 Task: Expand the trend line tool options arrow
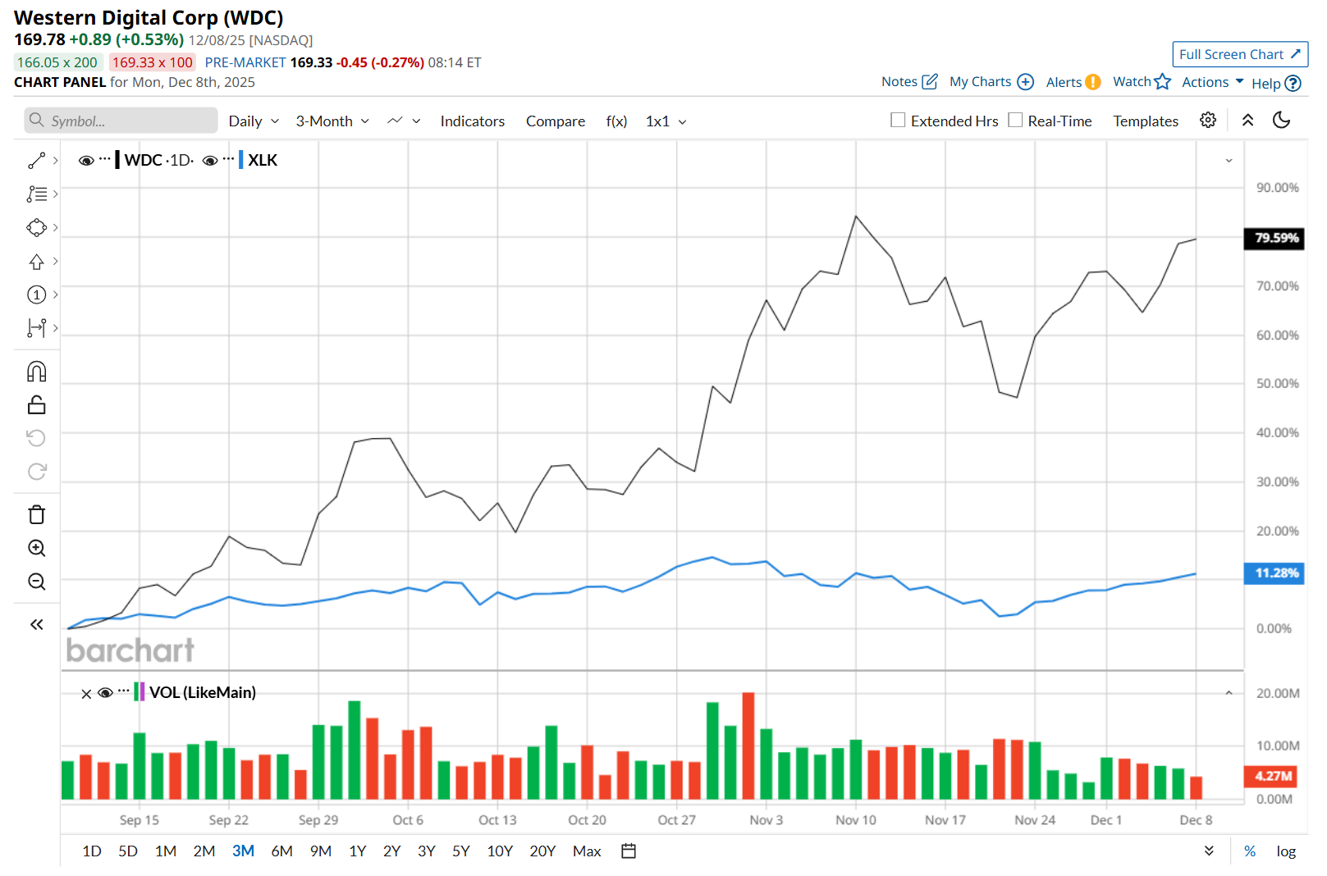[55, 161]
